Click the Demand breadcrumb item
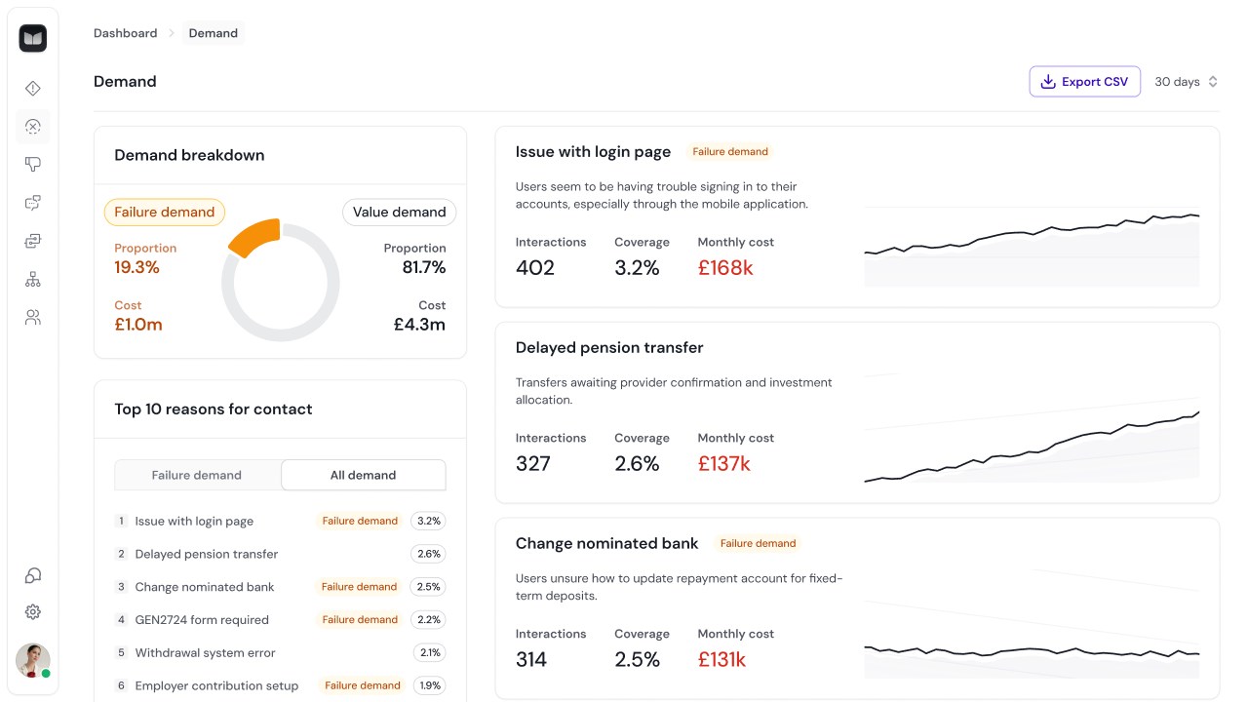The height and width of the screenshot is (702, 1248). point(214,33)
